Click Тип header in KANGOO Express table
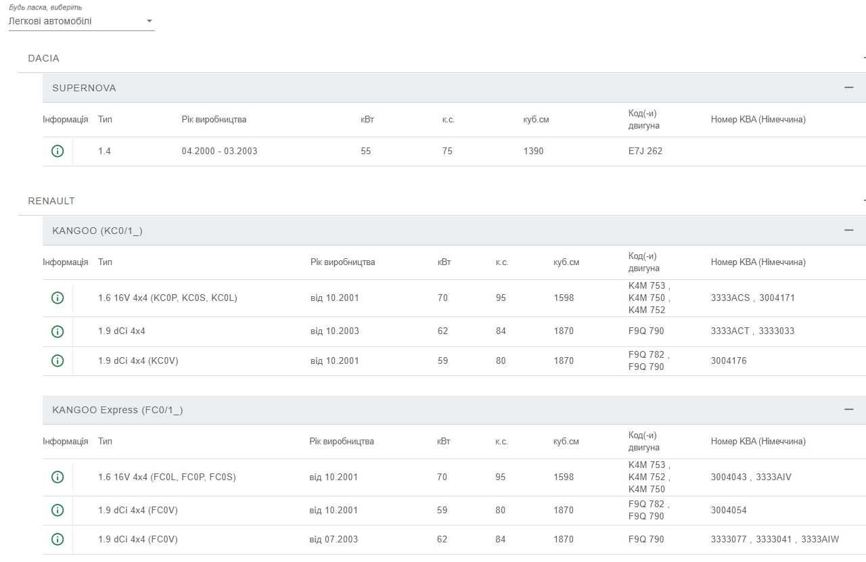 (105, 441)
